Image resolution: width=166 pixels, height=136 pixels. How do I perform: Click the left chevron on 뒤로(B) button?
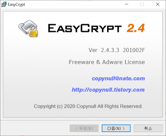coord(76,128)
